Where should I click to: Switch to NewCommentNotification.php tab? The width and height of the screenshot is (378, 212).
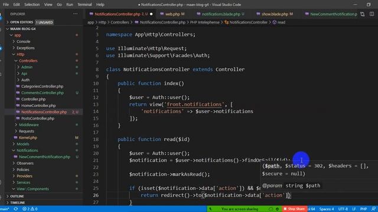point(331,14)
